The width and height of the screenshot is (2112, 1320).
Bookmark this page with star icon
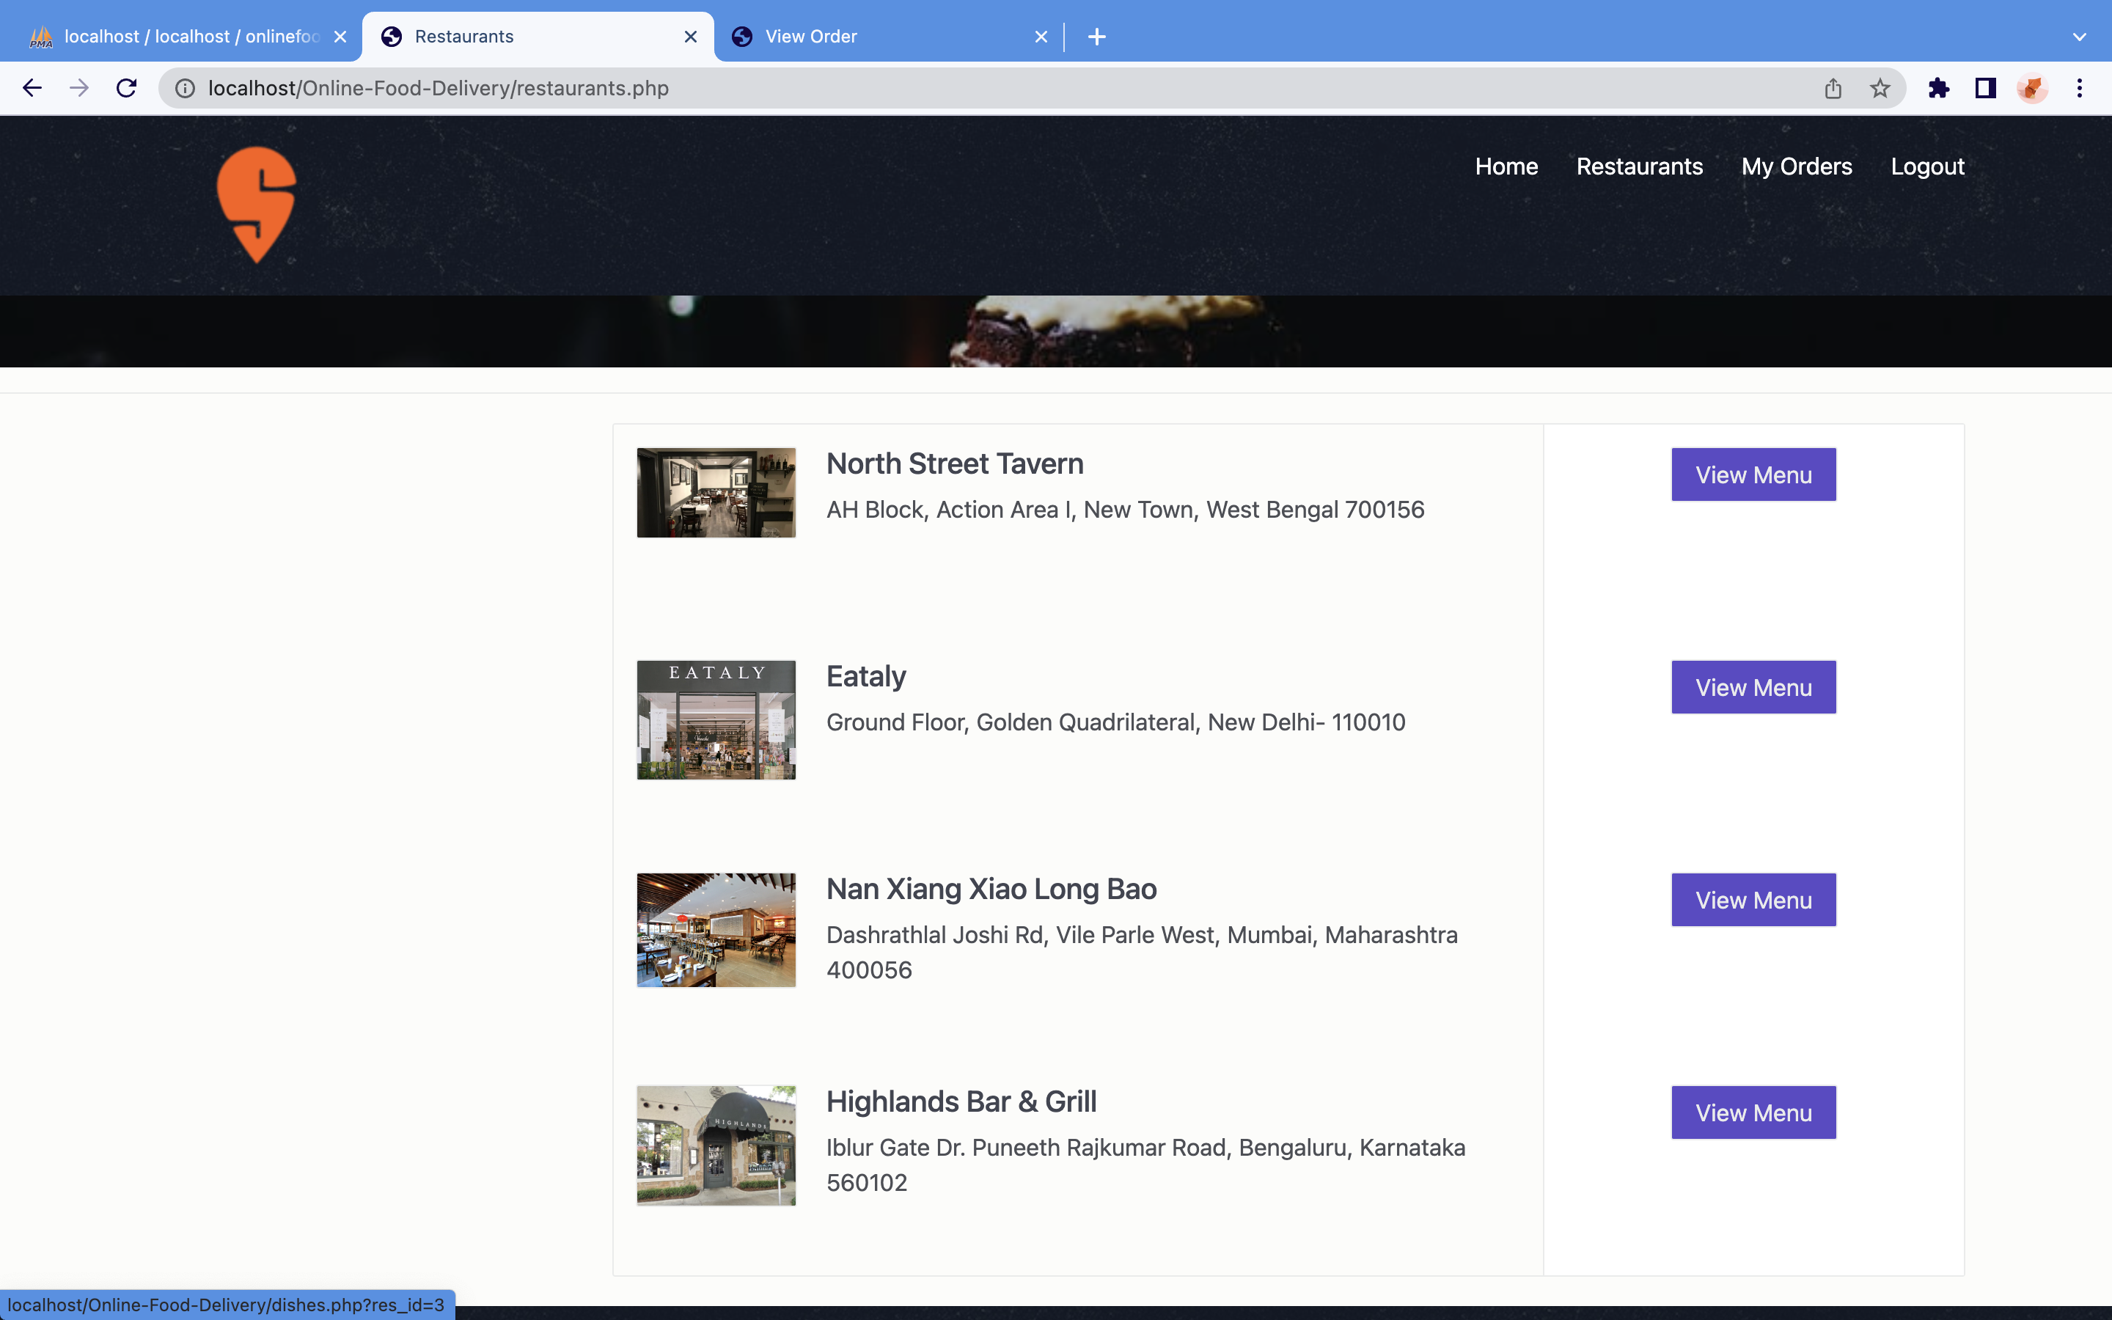[x=1880, y=88]
